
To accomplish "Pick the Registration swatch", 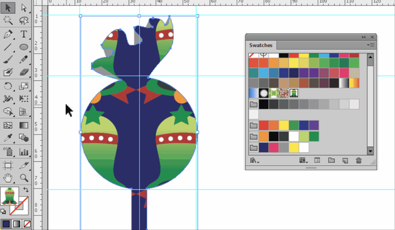I will [x=263, y=55].
